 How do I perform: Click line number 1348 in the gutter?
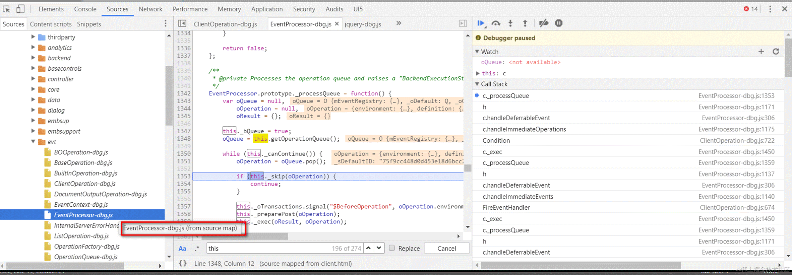[x=184, y=138]
